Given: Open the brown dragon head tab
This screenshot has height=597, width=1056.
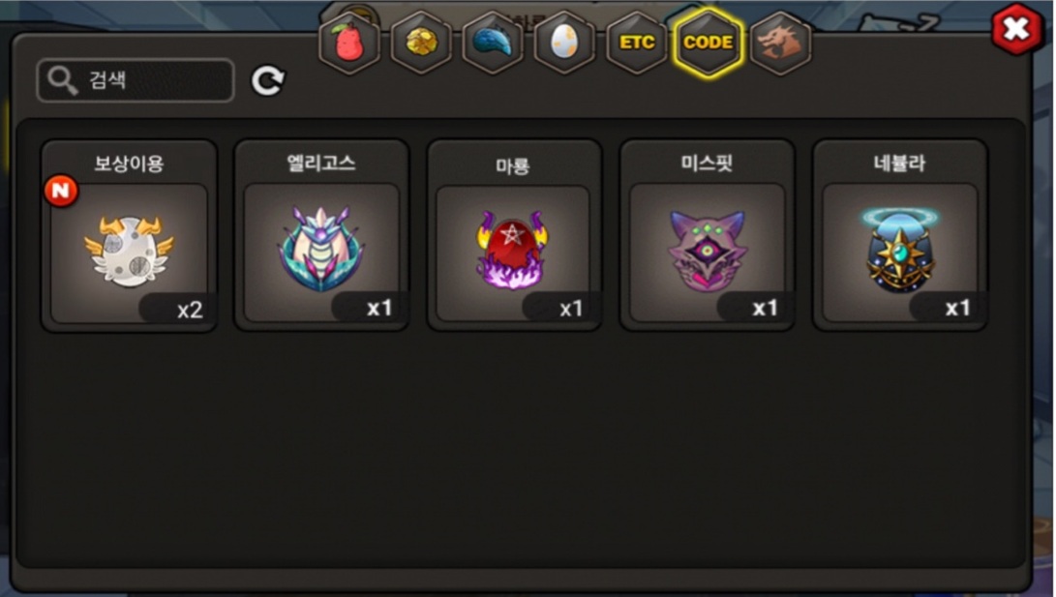Looking at the screenshot, I should pyautogui.click(x=780, y=44).
